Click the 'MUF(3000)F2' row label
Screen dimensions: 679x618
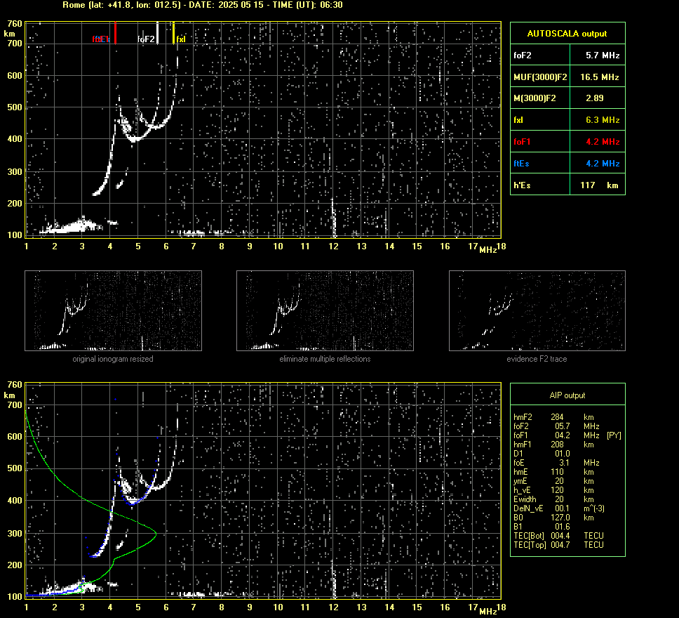coord(540,77)
